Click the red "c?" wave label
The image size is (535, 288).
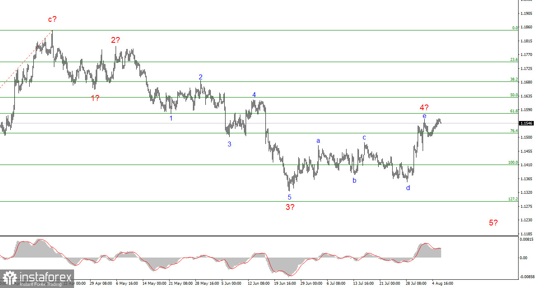(x=52, y=19)
